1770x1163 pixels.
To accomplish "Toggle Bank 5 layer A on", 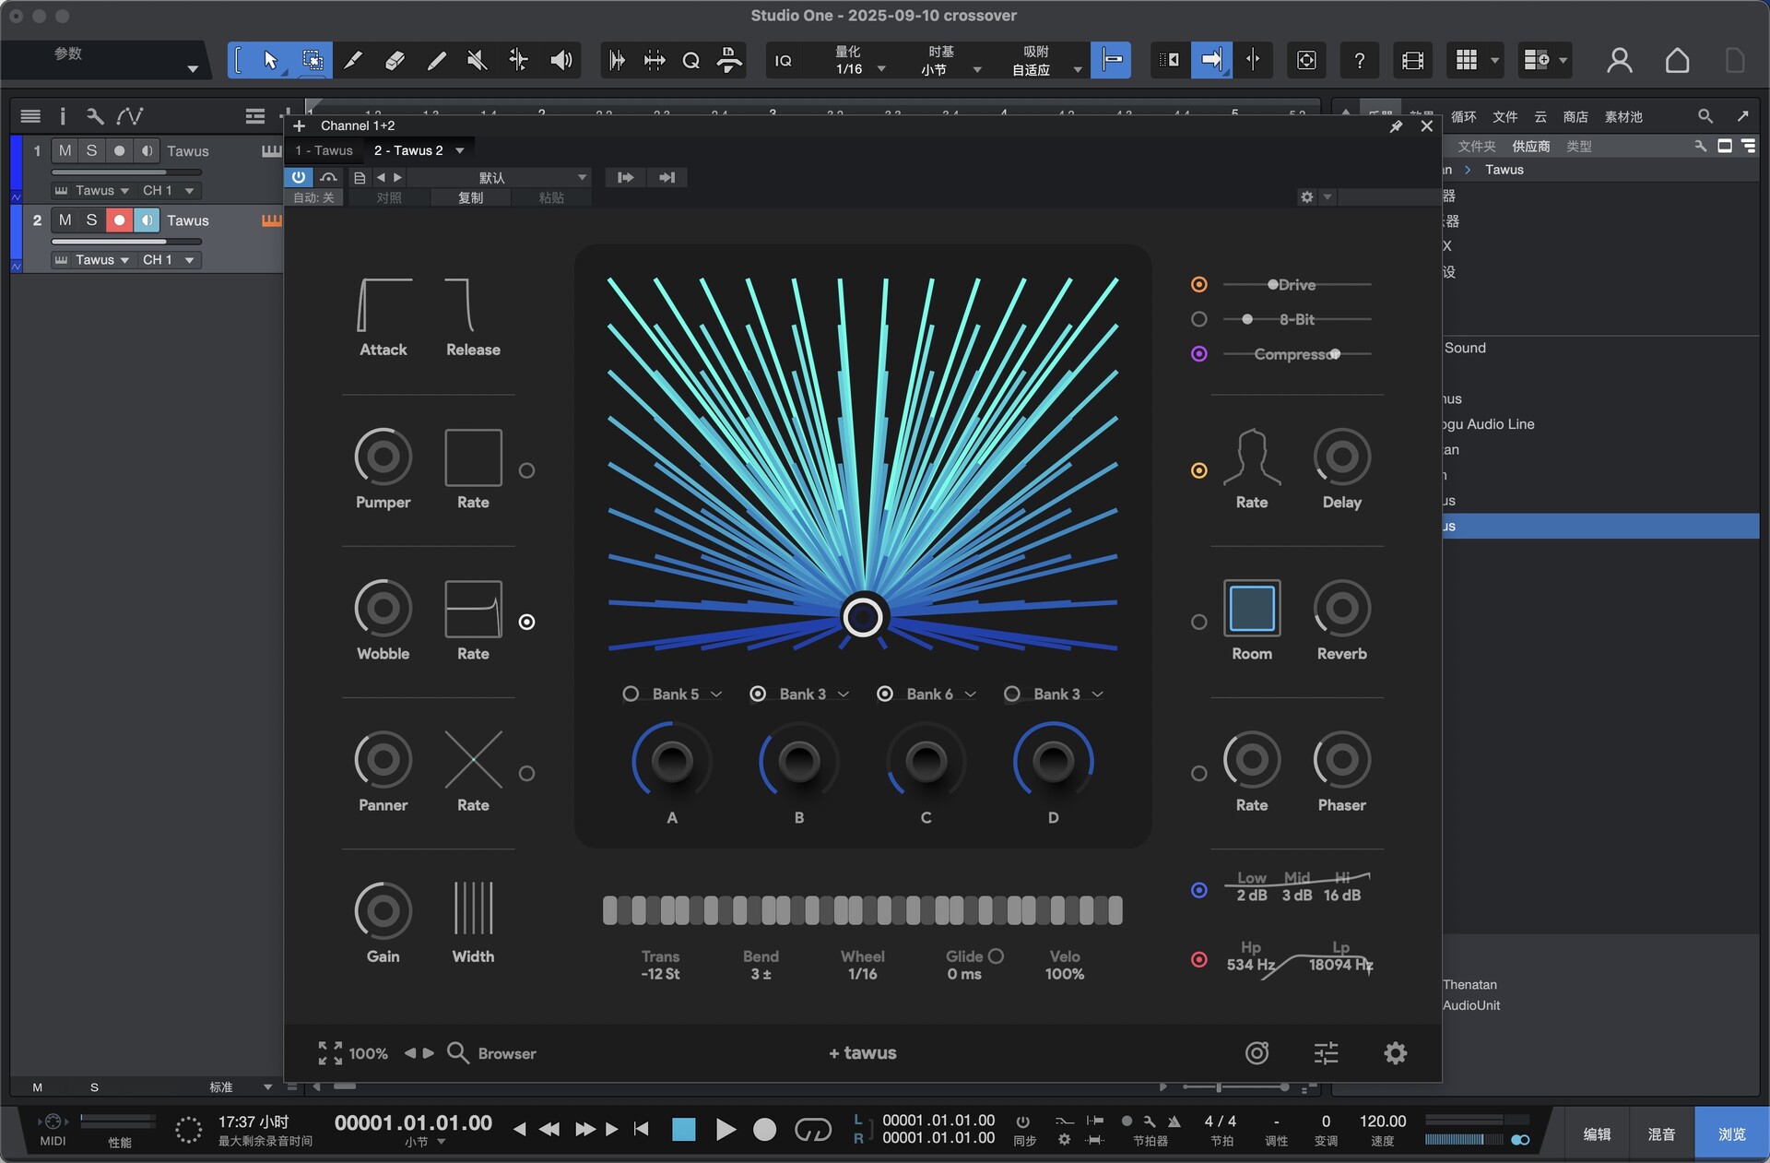I will [x=631, y=694].
